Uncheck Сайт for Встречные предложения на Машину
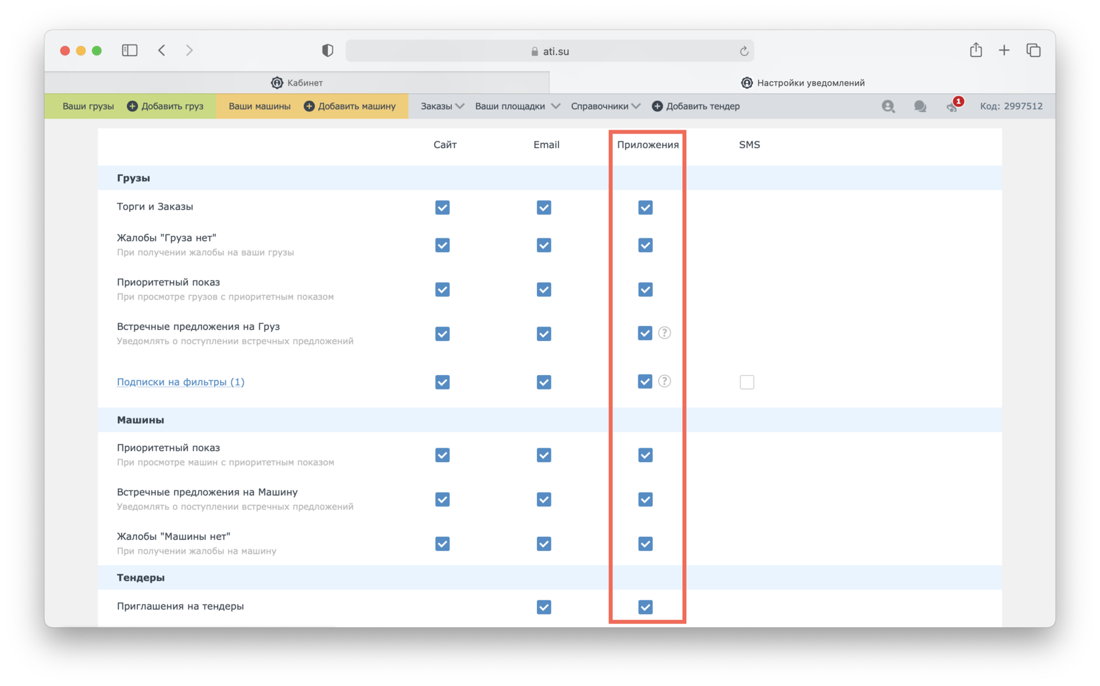The height and width of the screenshot is (686, 1100). 443,500
